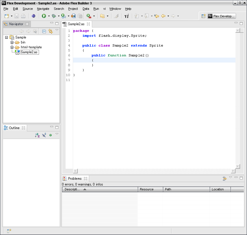247x235 pixels.
Task: Click the New wizard toolbar icon
Action: (x=7, y=16)
